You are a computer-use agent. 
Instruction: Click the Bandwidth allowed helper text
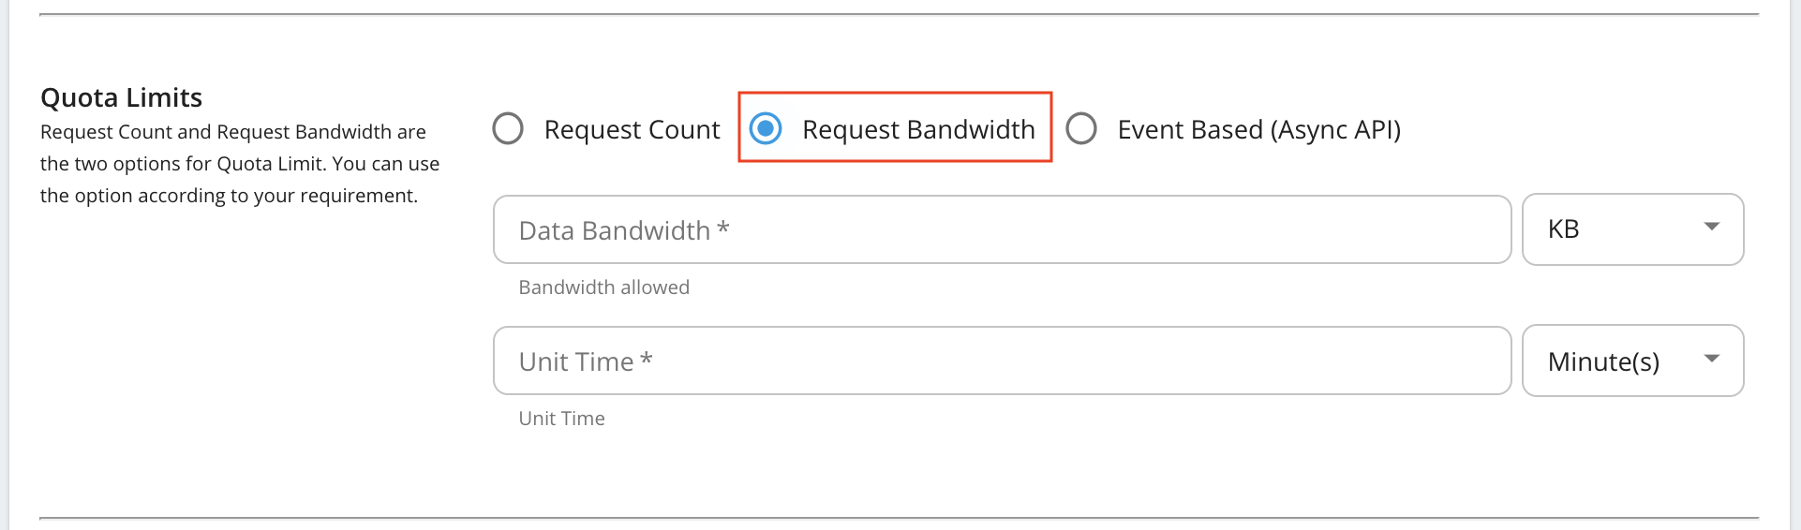click(x=603, y=287)
